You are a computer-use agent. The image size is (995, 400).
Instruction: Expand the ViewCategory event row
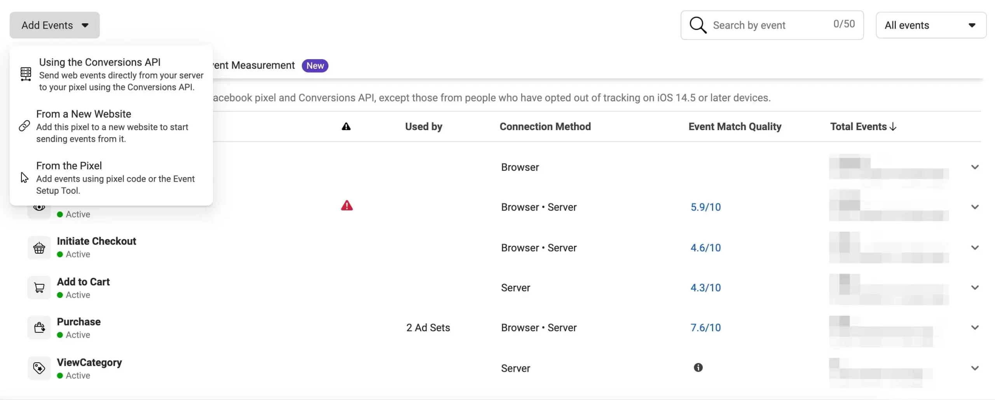pos(975,368)
